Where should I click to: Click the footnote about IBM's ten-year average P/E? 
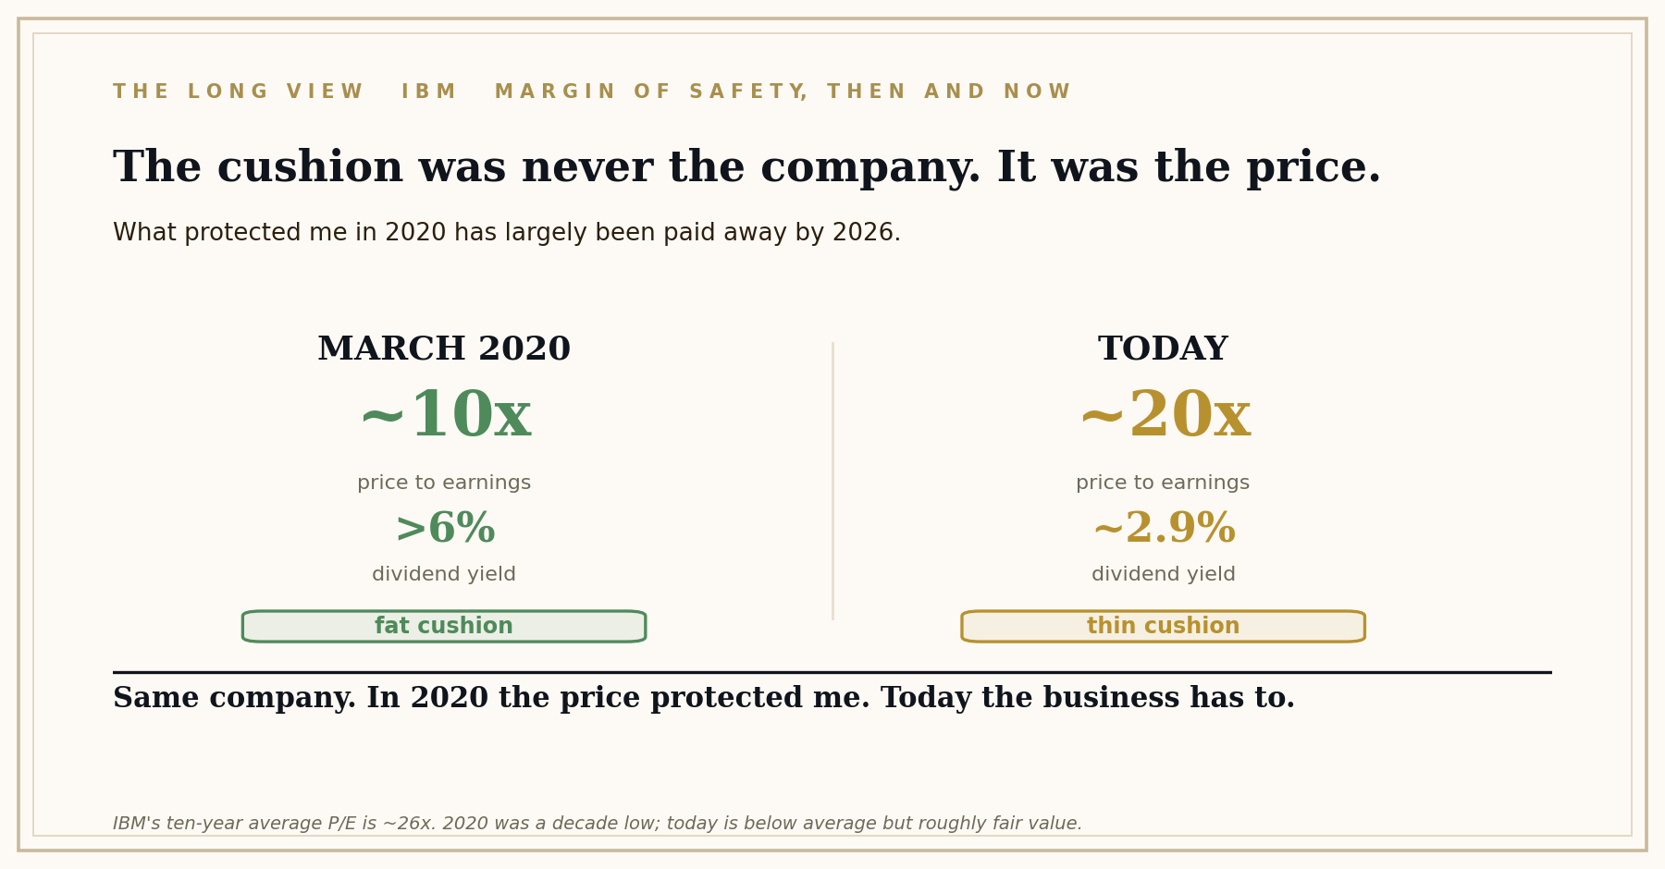point(598,824)
